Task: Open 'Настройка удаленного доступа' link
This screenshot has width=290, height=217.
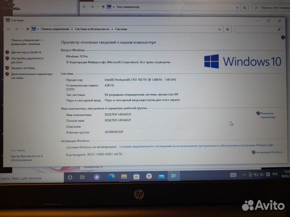Action: (x=27, y=60)
